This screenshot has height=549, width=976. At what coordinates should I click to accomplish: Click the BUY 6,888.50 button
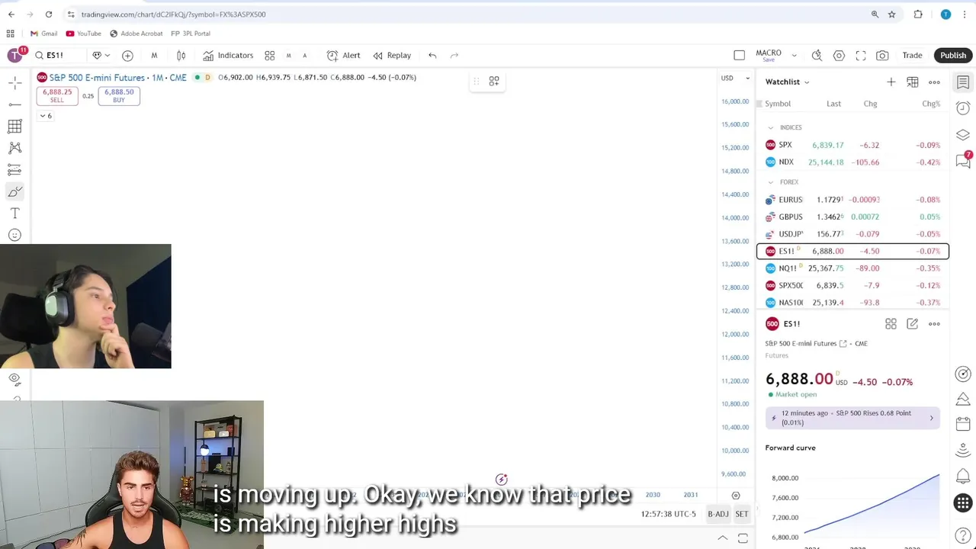[x=119, y=95]
